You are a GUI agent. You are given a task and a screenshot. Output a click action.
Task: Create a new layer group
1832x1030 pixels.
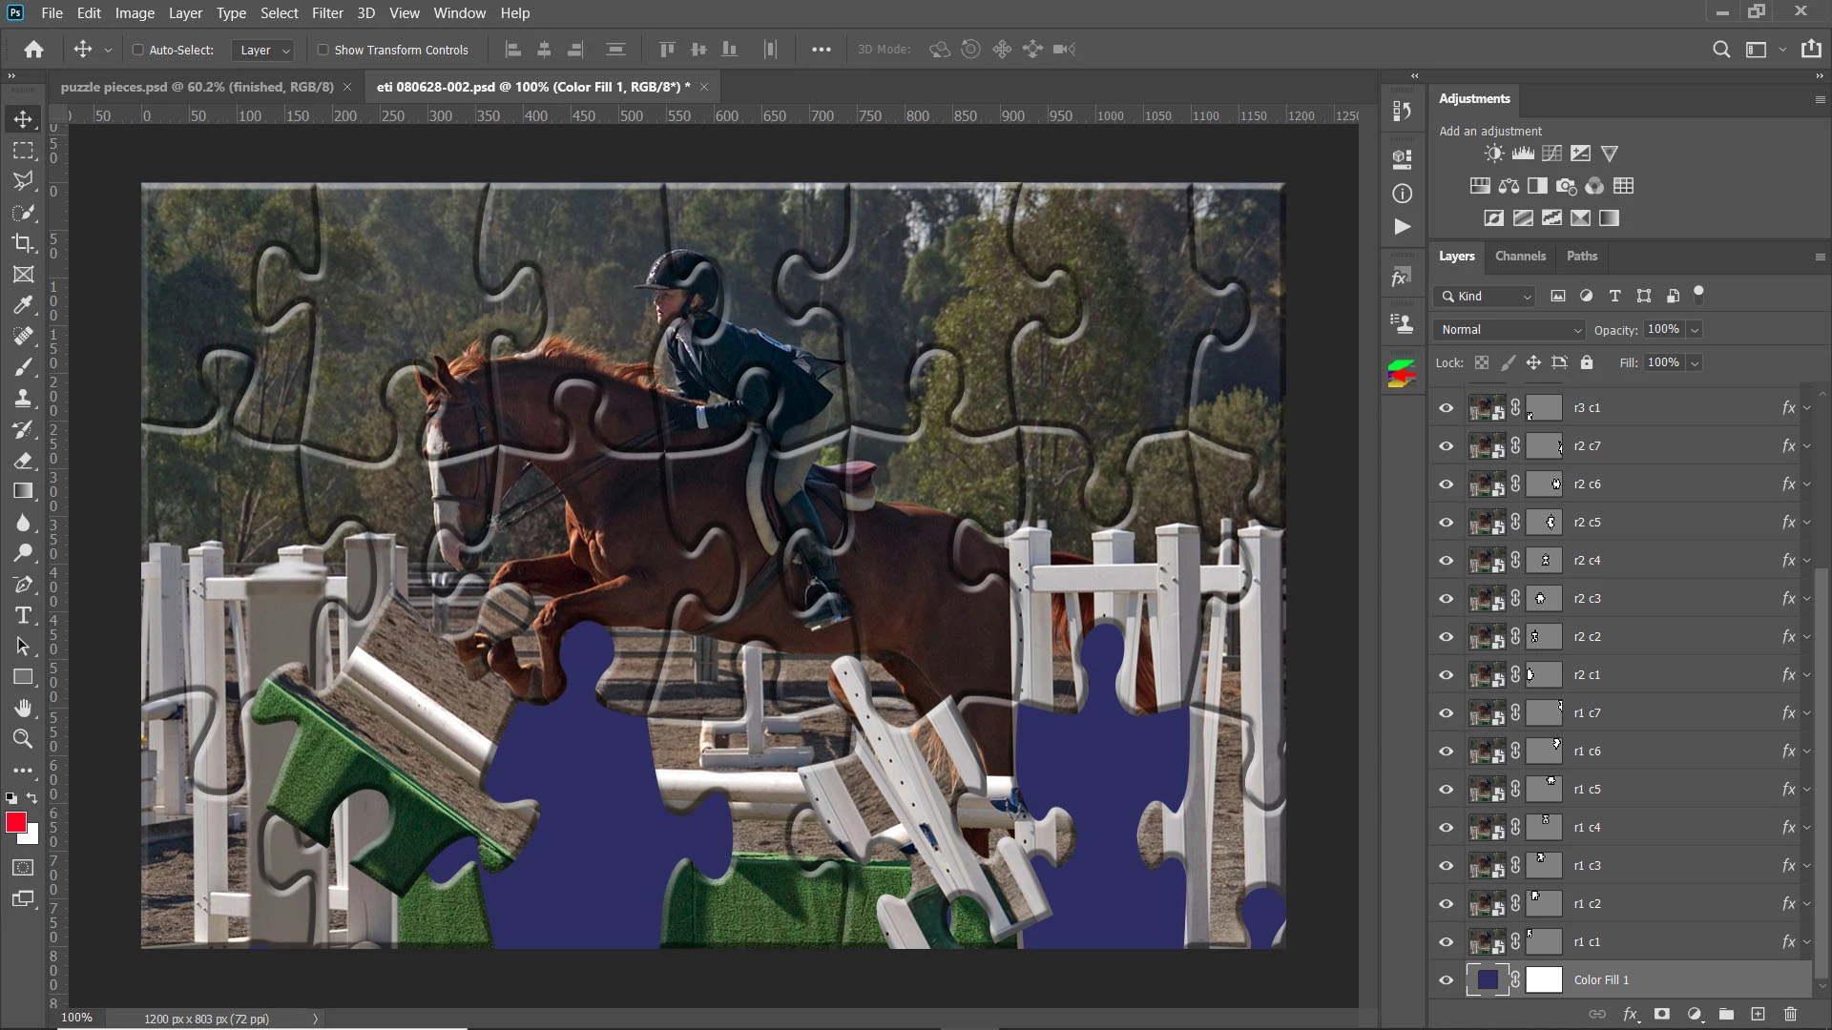[x=1726, y=1014]
